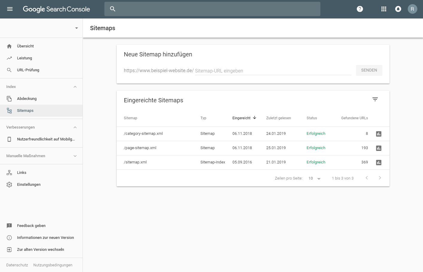Open the sitemap table filter icon
The image size is (423, 272).
pos(375,99)
